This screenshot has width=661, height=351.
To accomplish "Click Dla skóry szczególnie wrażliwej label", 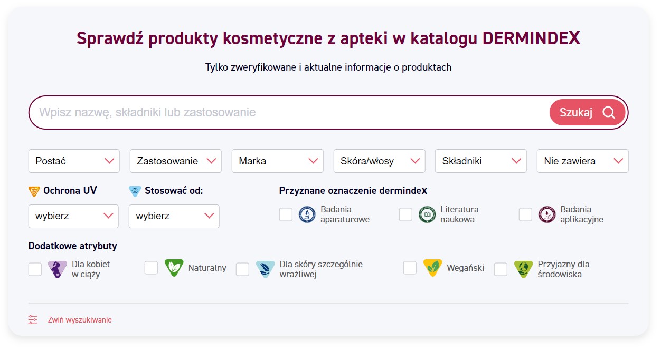I will tap(321, 269).
